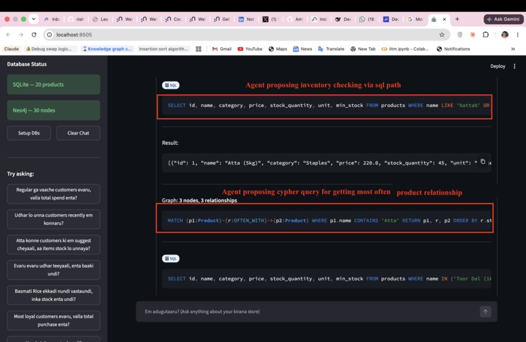This screenshot has height=342, width=526.
Task: Reload the localhost:8505 page
Action: pos(34,35)
